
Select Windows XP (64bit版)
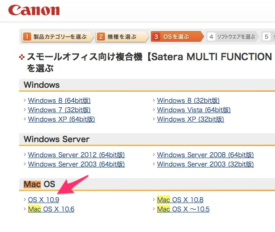pyautogui.click(x=61, y=119)
